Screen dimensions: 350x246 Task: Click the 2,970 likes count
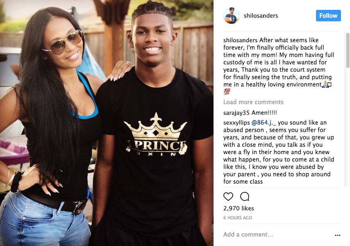pos(239,208)
